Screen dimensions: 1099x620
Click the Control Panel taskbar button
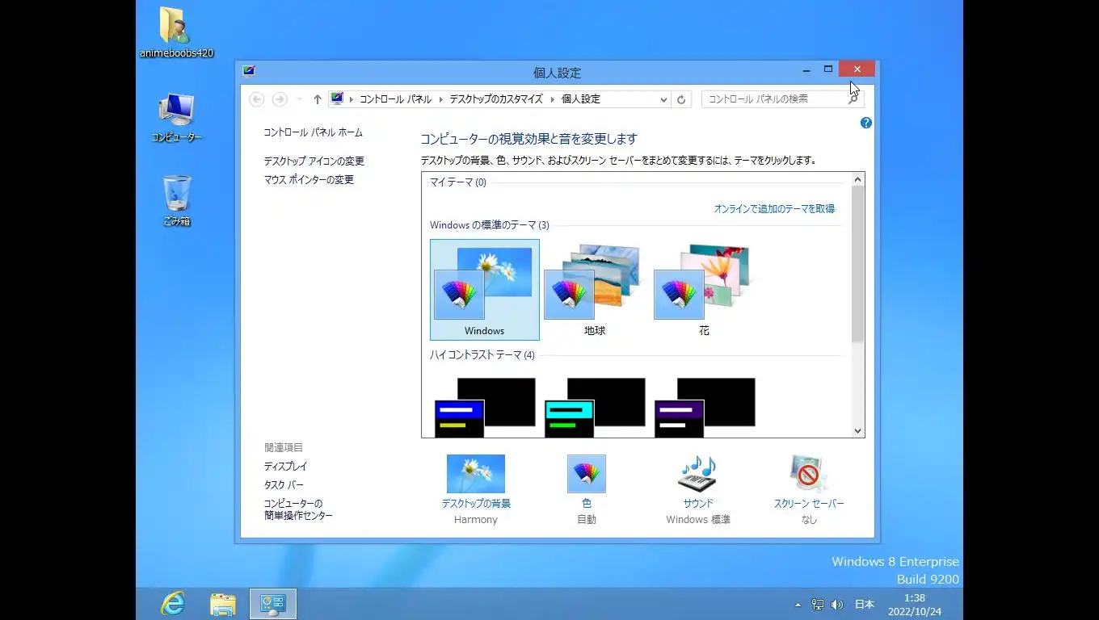273,604
